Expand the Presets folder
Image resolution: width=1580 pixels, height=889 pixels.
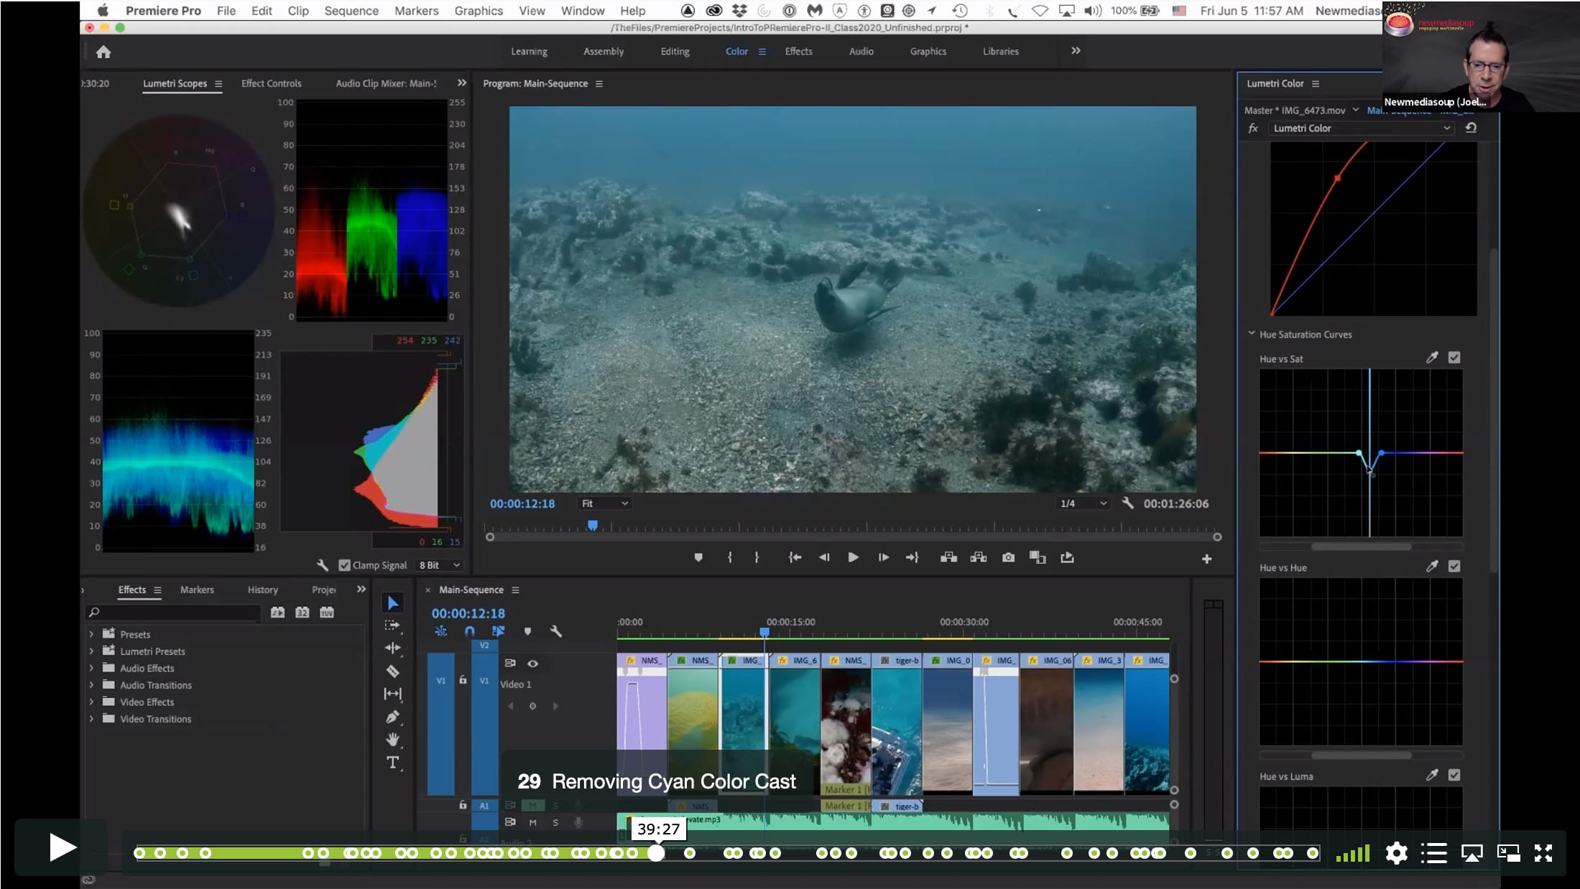point(91,634)
